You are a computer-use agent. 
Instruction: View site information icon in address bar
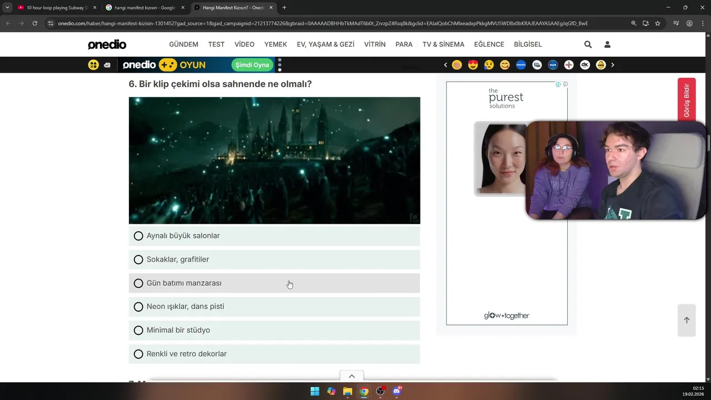click(51, 23)
